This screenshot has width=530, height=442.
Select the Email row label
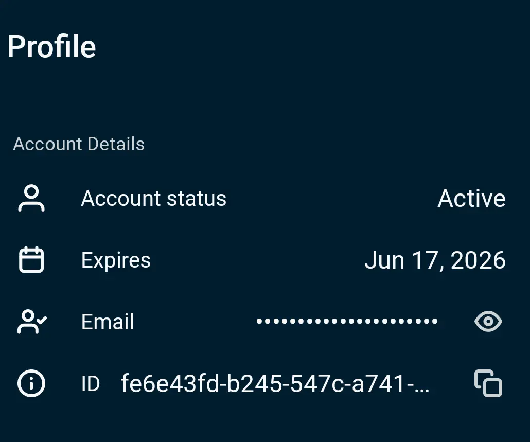pos(108,322)
